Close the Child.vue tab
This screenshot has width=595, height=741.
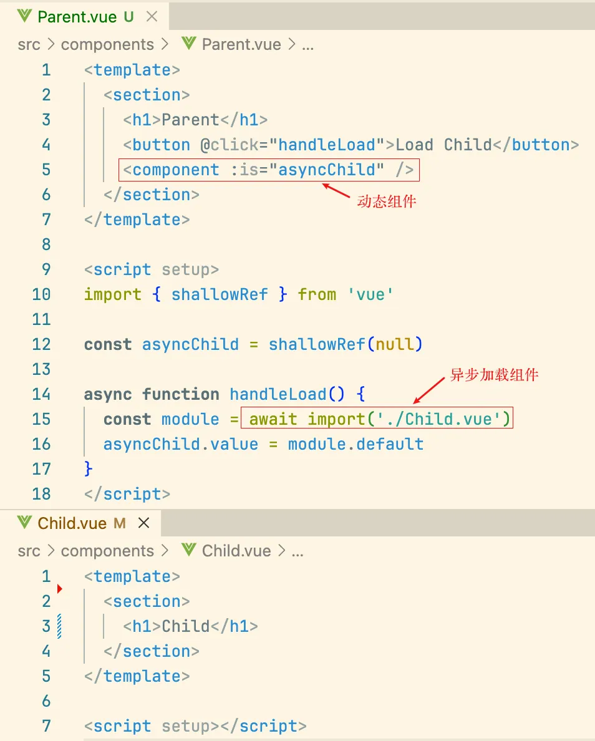[143, 523]
